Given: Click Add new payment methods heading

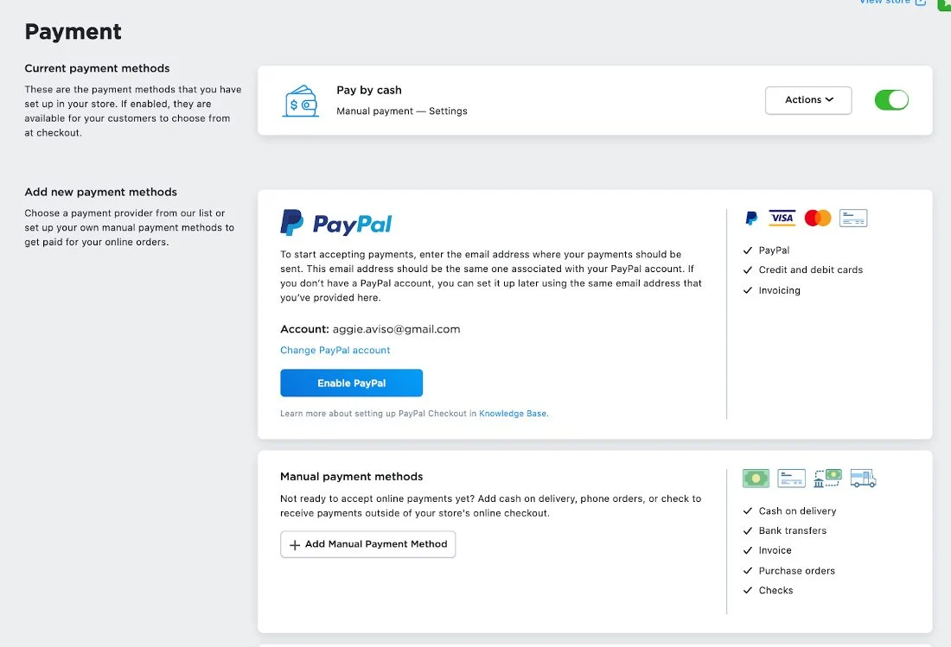Looking at the screenshot, I should pyautogui.click(x=100, y=192).
